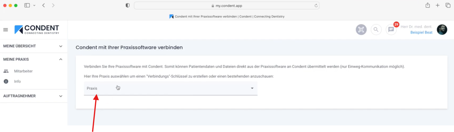Click the text 'Herr Dr. med. dent.'
This screenshot has width=454, height=132.
[416, 27]
